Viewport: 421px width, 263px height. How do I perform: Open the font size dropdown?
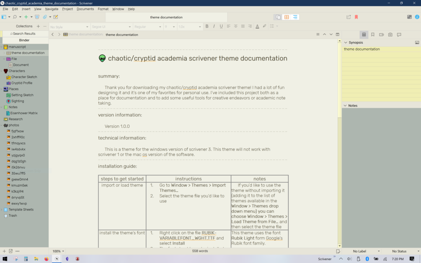170,27
